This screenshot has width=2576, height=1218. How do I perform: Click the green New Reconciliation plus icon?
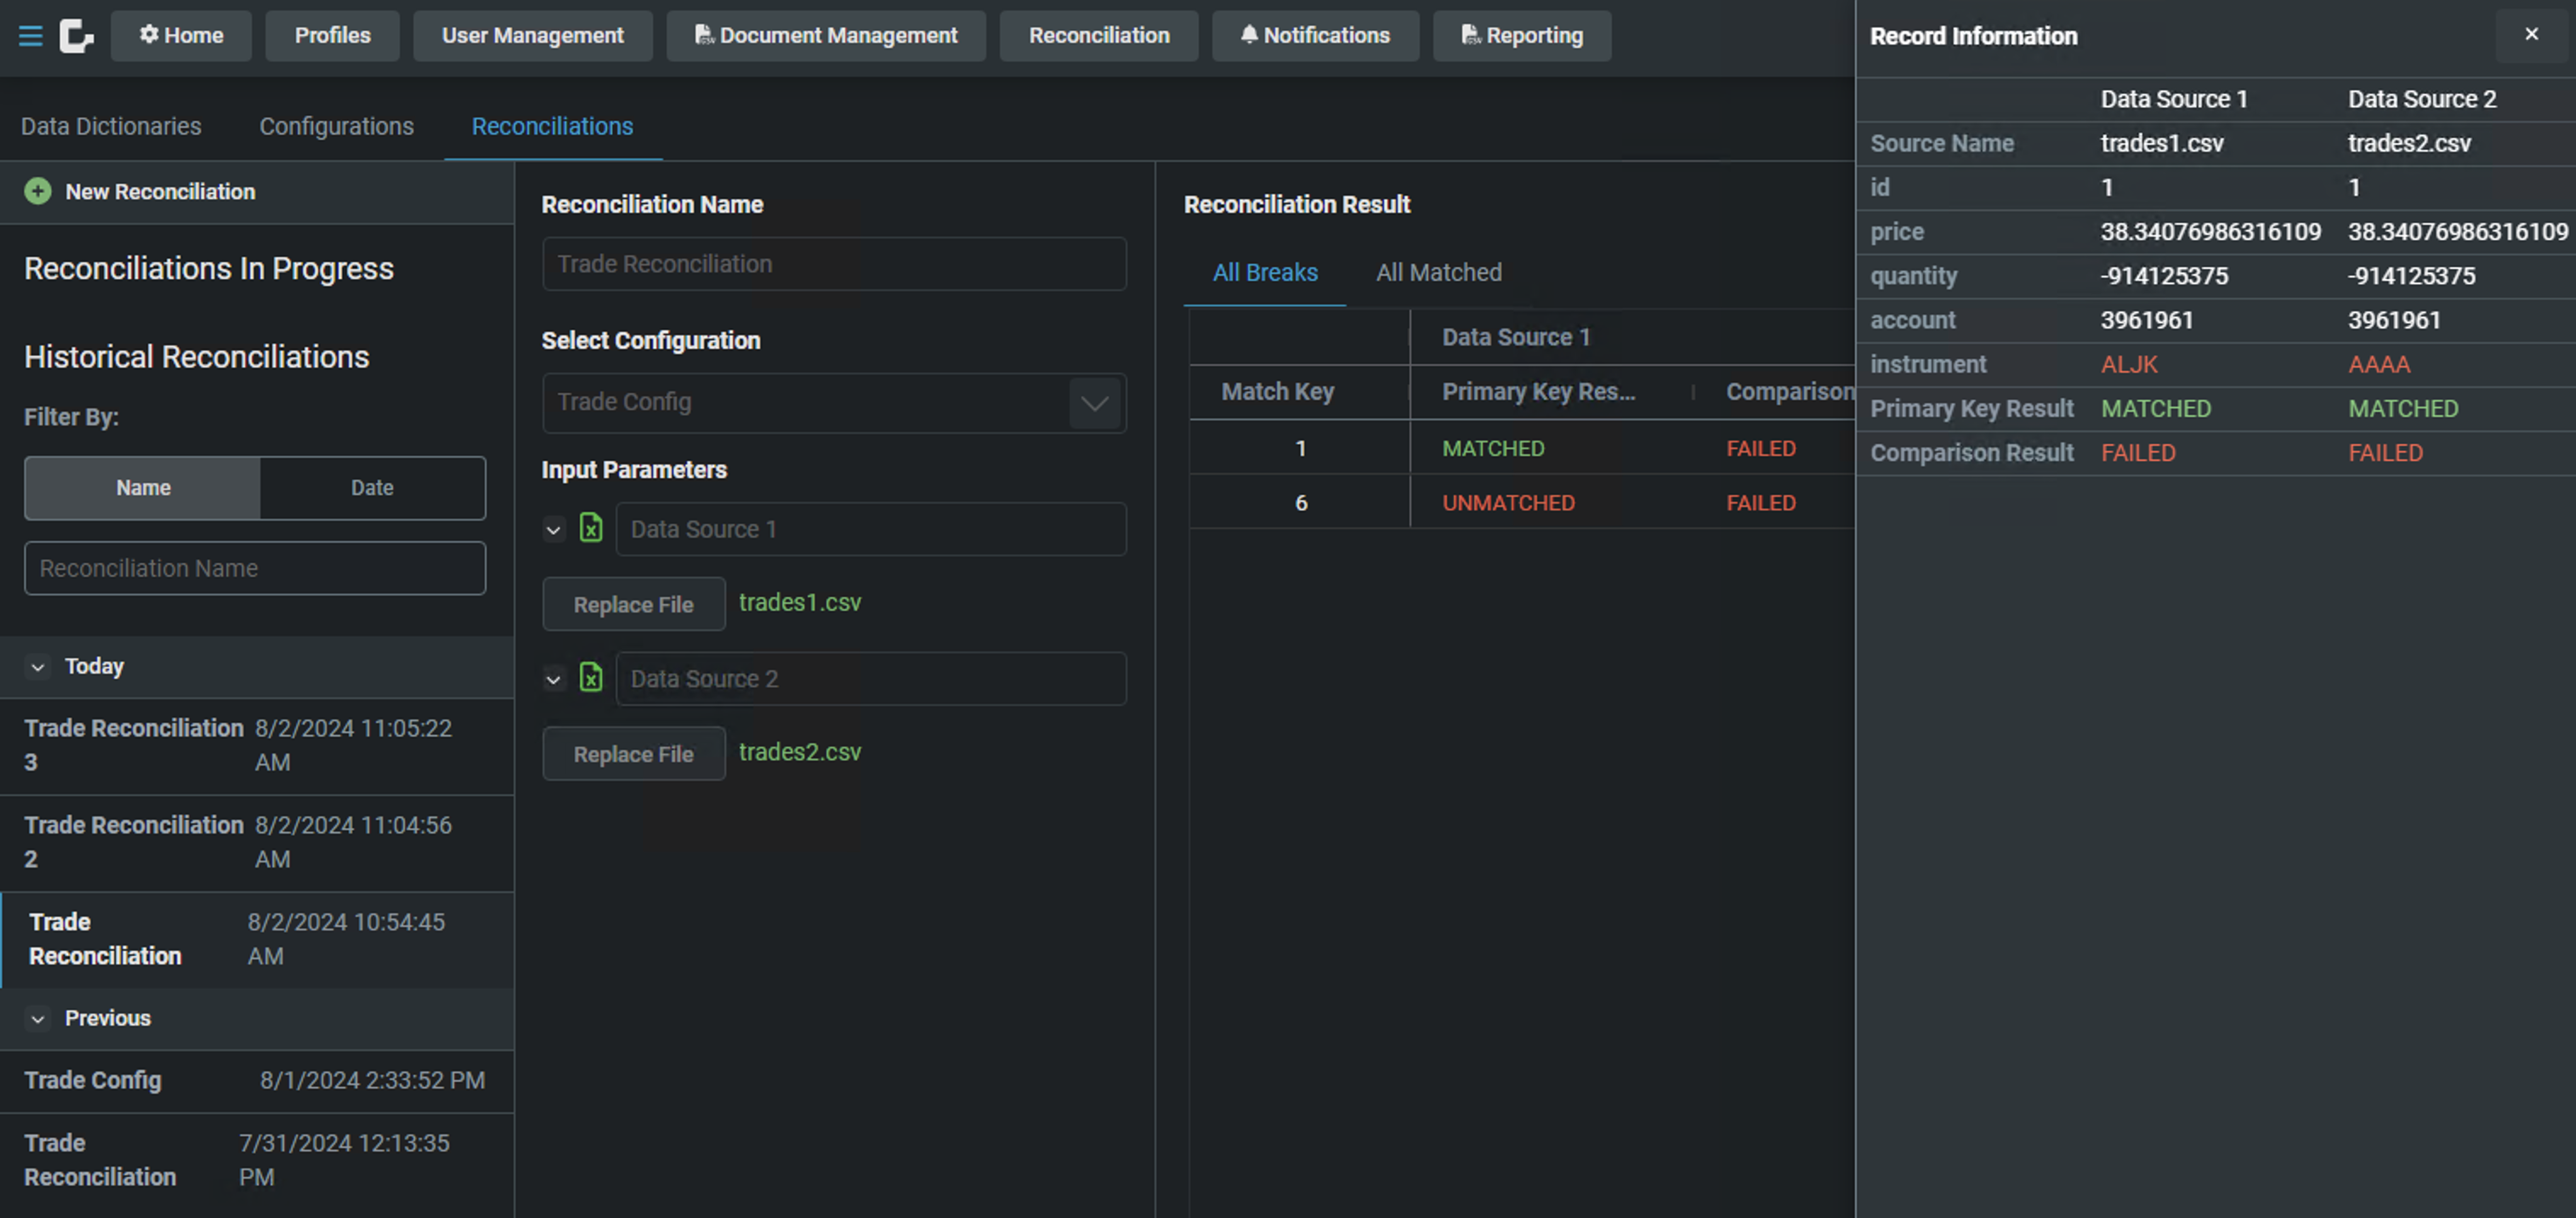click(38, 191)
